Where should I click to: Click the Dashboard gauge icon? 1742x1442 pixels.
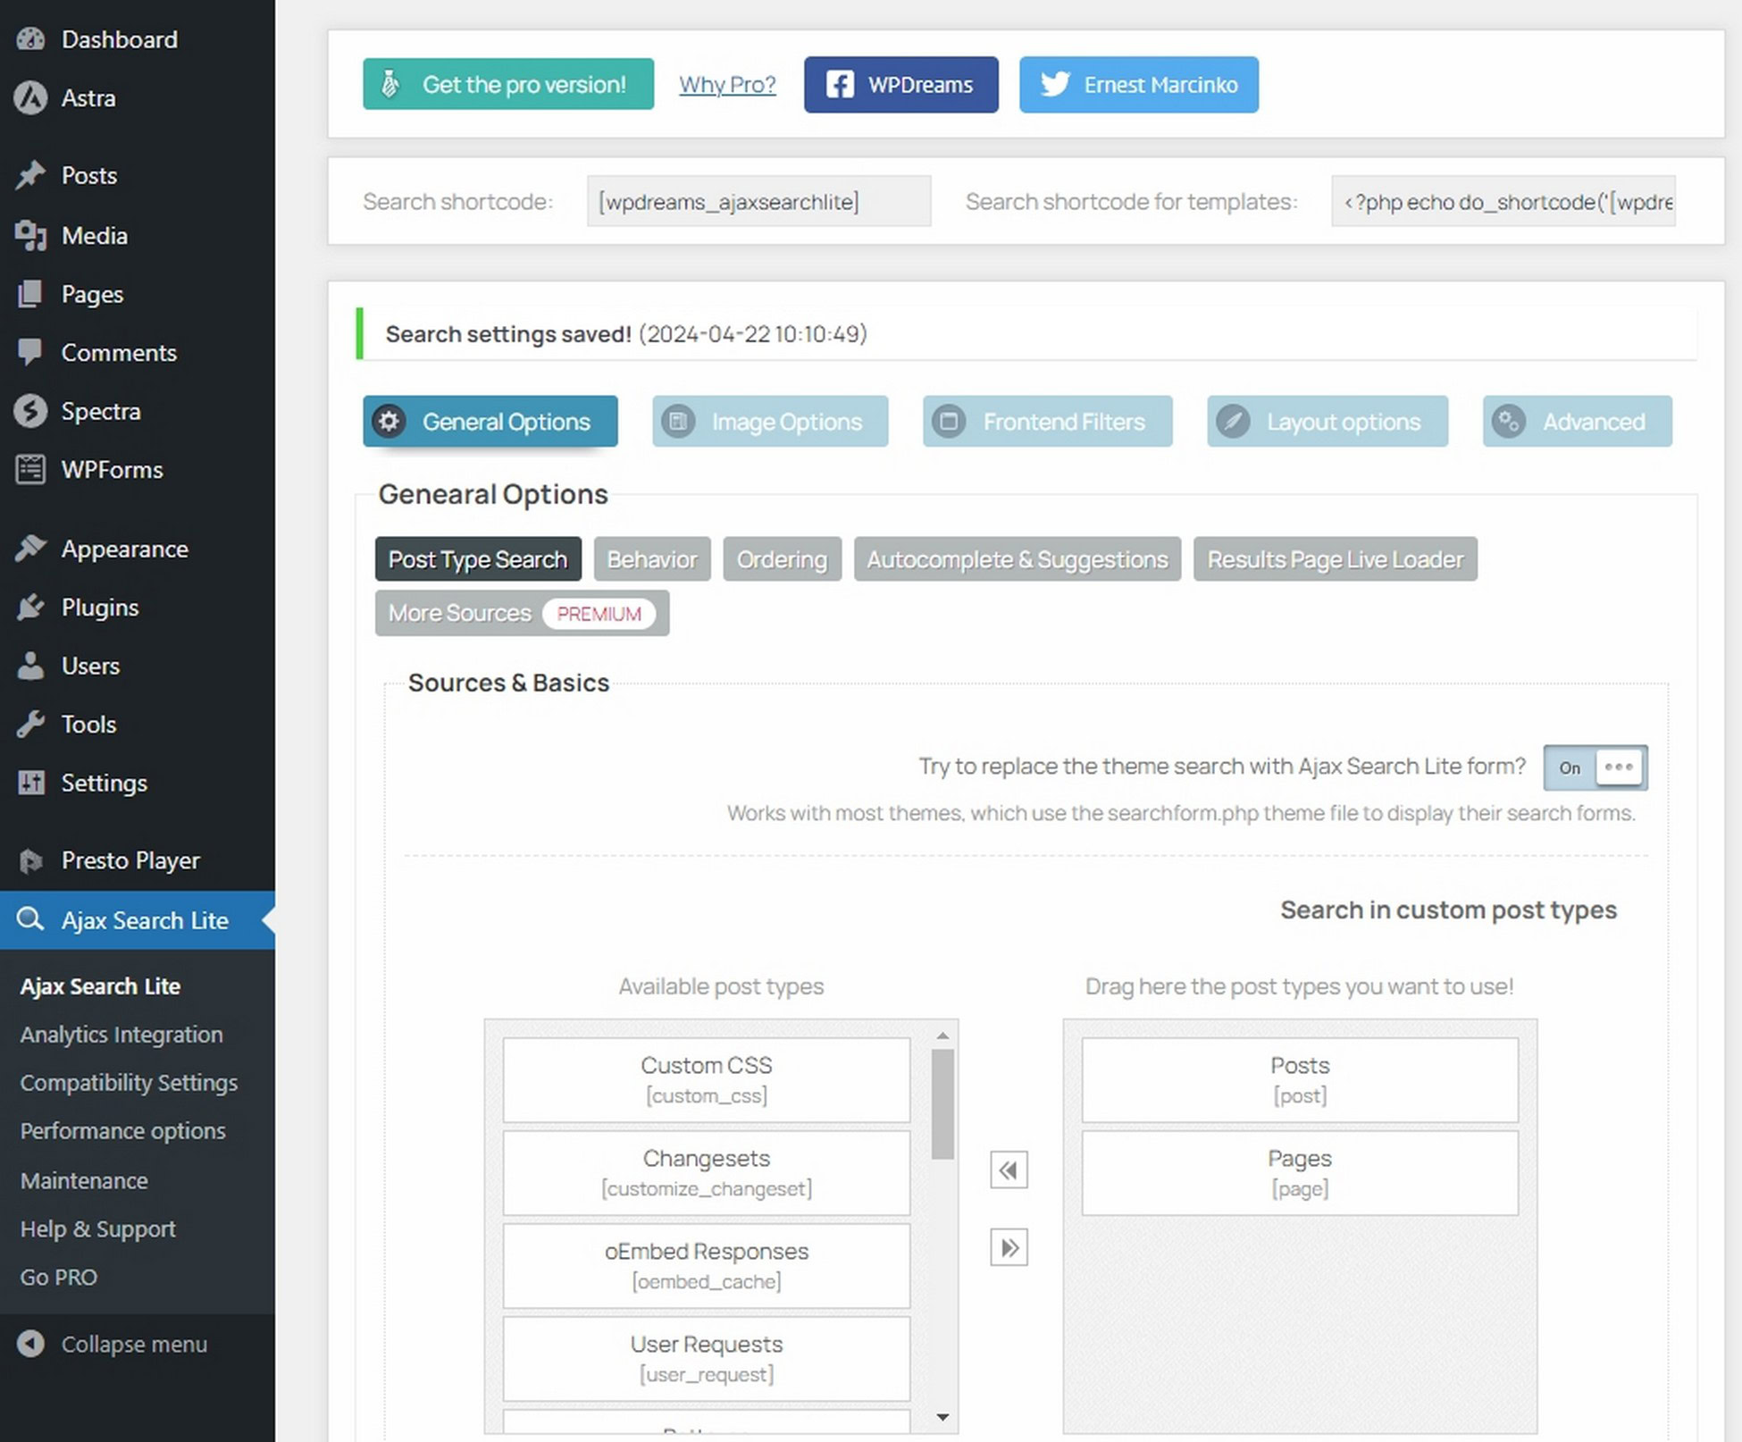click(x=30, y=39)
